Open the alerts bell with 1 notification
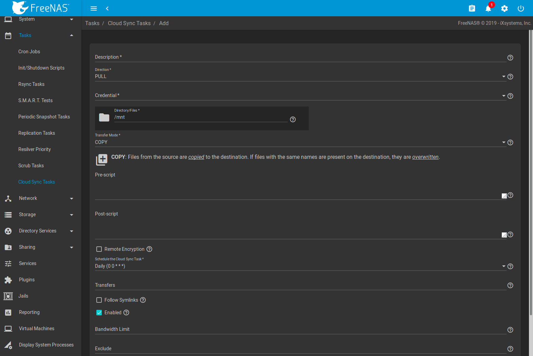 click(489, 8)
